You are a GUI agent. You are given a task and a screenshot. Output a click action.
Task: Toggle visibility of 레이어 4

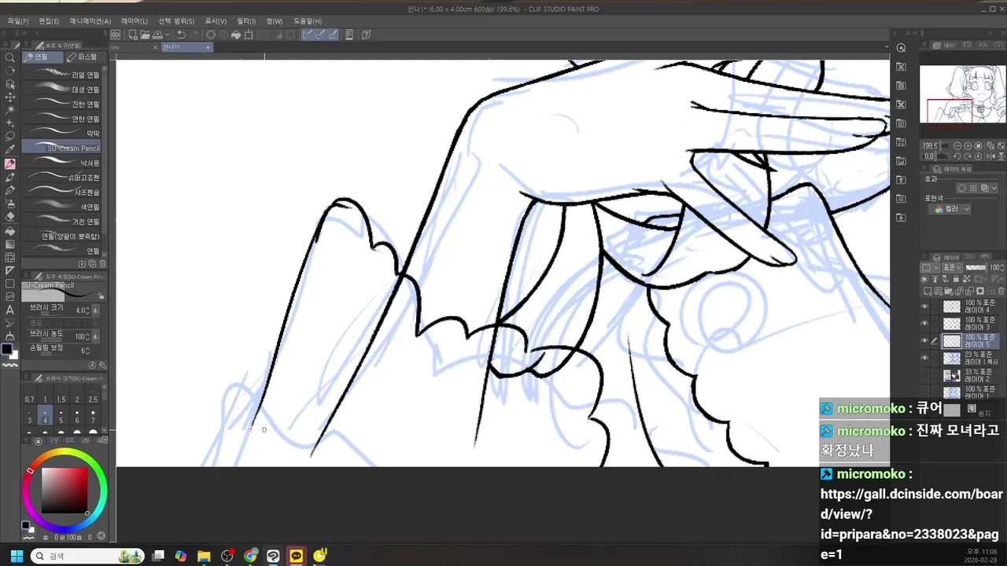click(924, 307)
